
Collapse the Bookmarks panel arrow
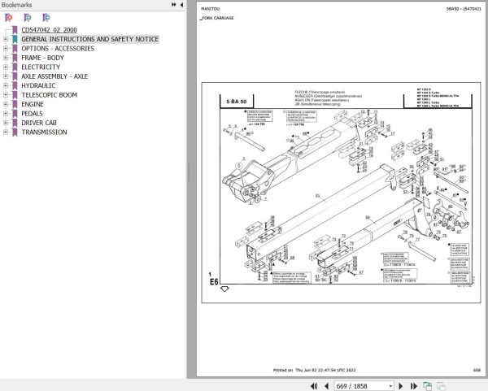[181, 5]
